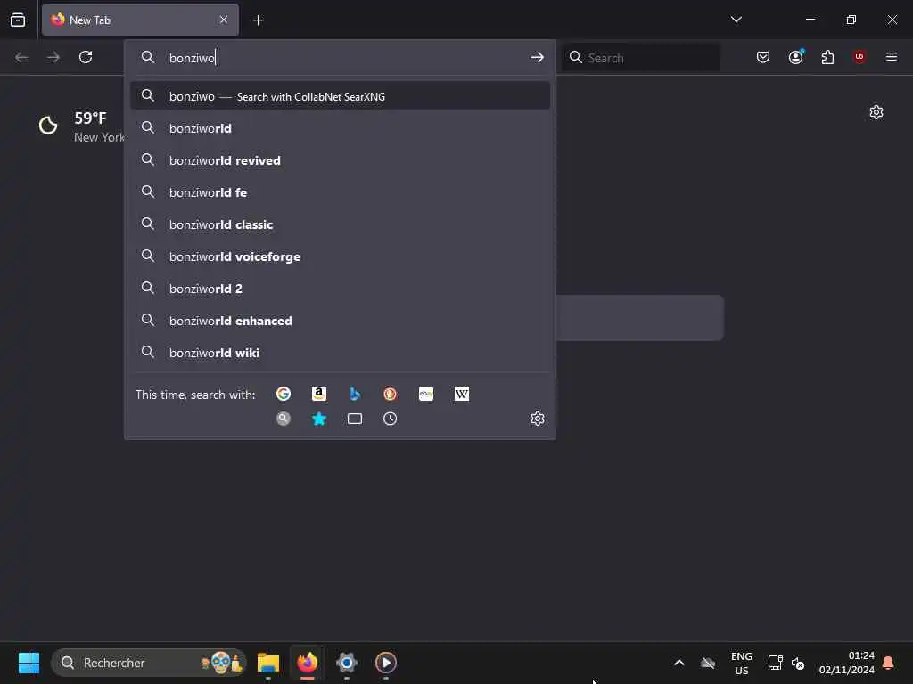Open the network display tray icon
This screenshot has width=913, height=684.
(x=775, y=663)
